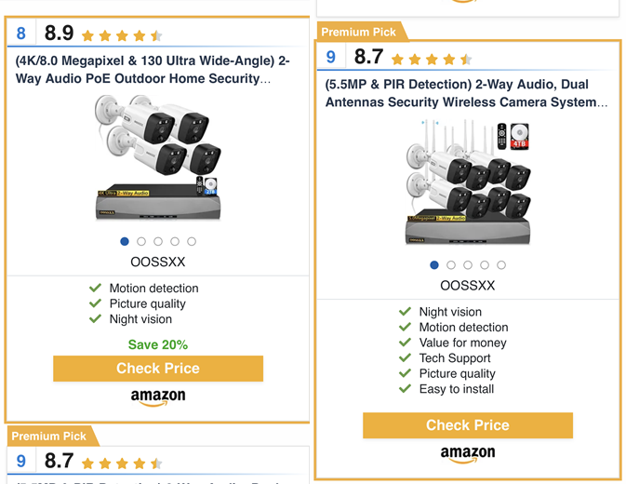Select the first carousel dot under the 8-camera image
Viewport: 626px width, 484px height.
click(434, 264)
